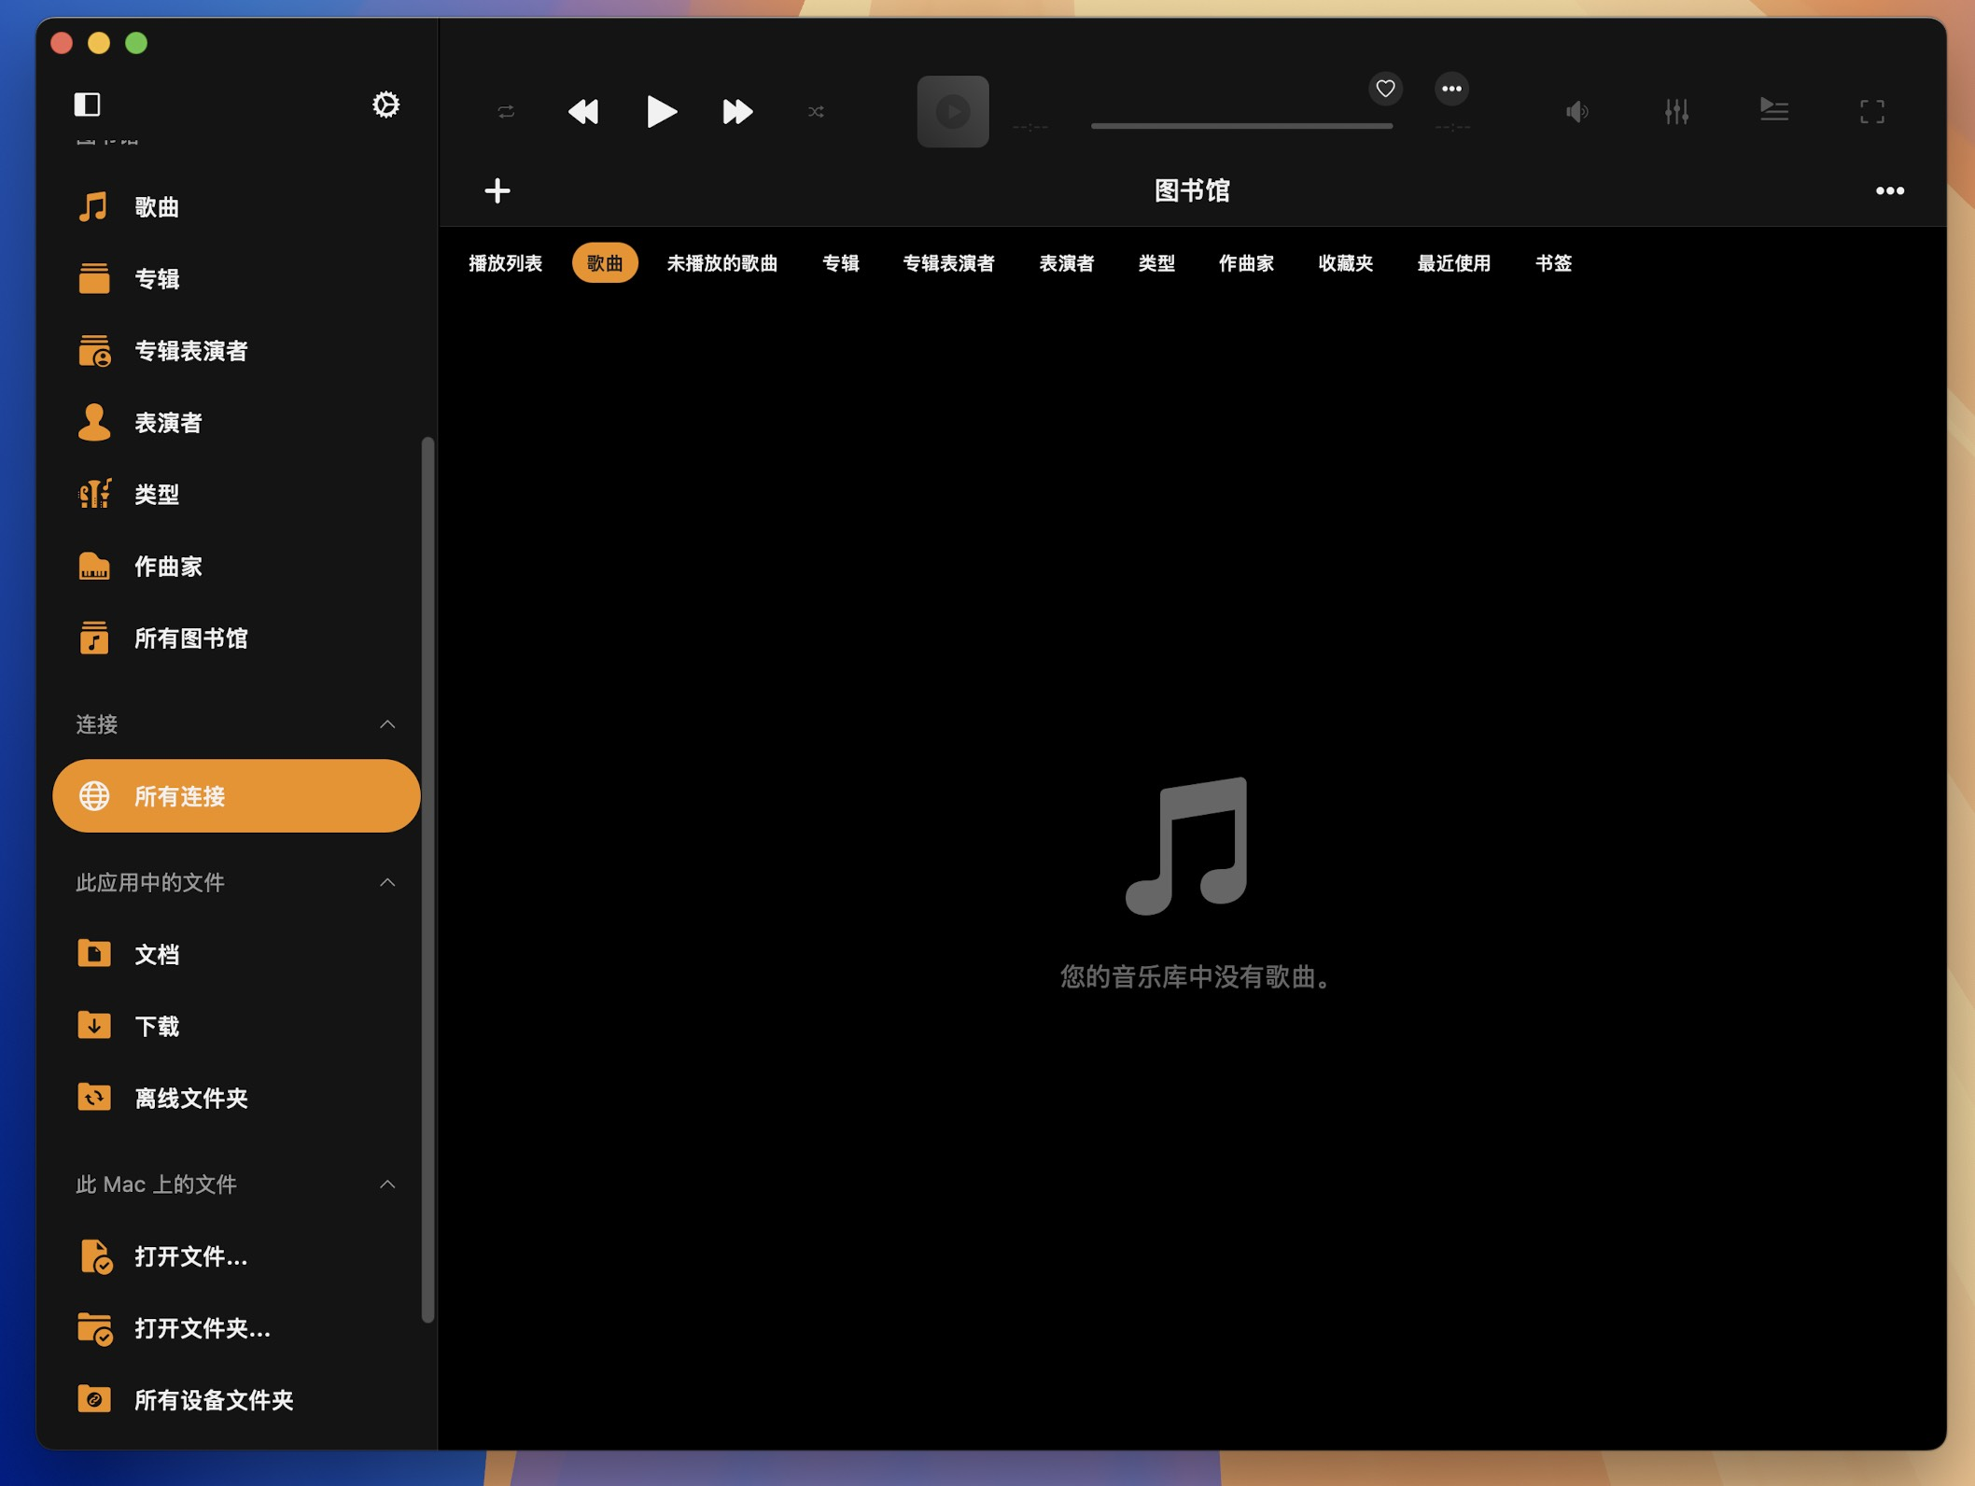
Task: Open the volume control icon
Action: pos(1577,111)
